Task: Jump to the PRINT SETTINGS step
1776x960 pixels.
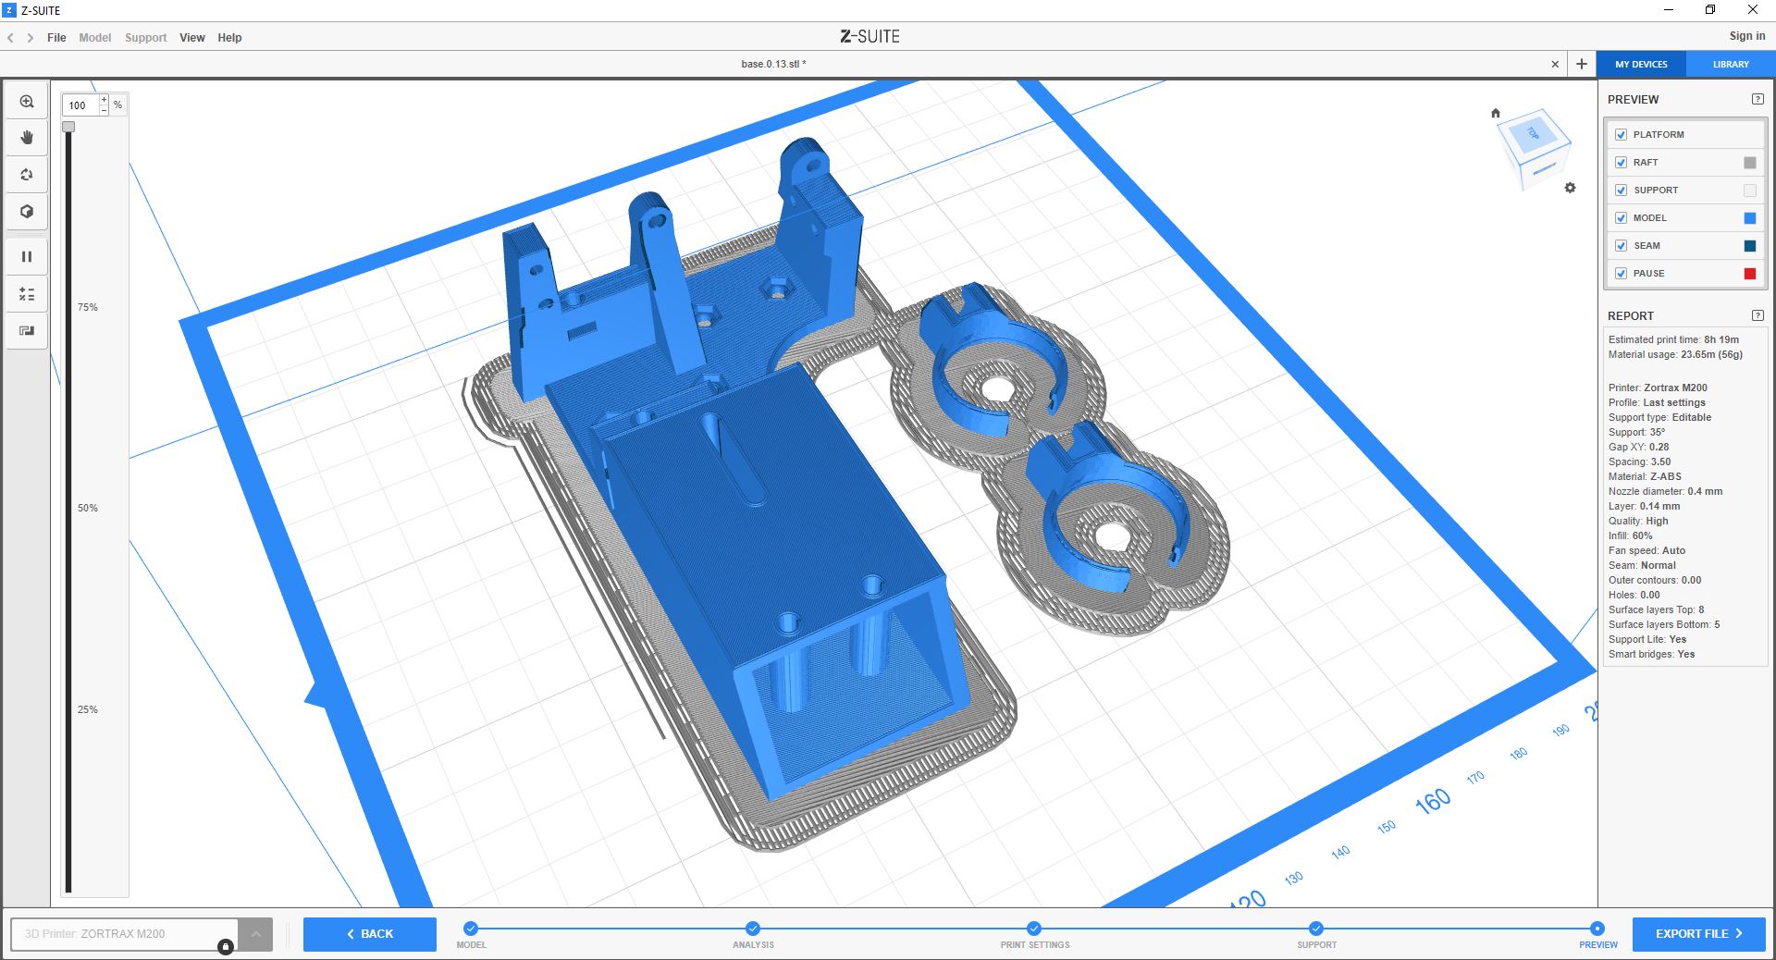Action: tap(1034, 929)
